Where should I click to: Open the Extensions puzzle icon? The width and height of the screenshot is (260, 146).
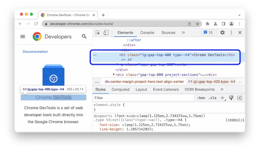tap(207, 24)
